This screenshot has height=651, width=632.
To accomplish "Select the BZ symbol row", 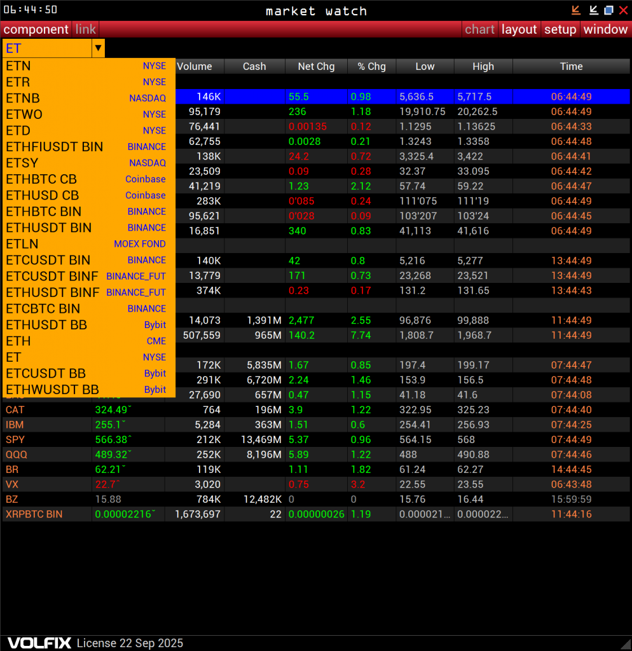I will (x=315, y=500).
